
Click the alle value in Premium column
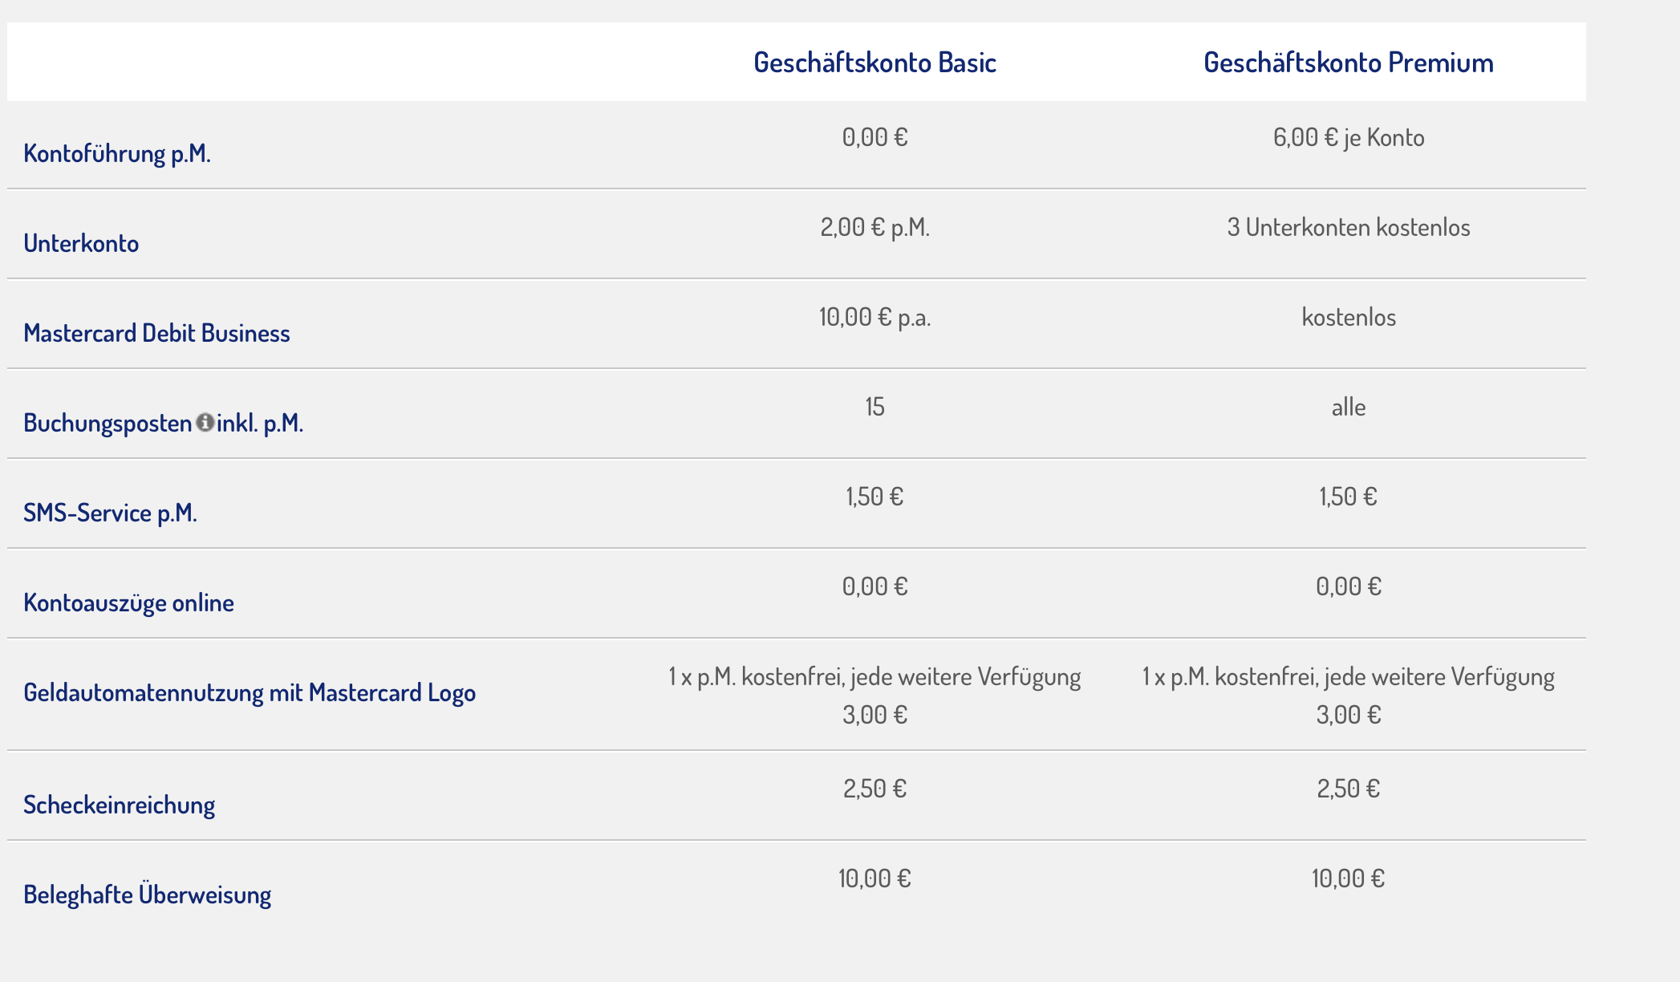click(1348, 407)
